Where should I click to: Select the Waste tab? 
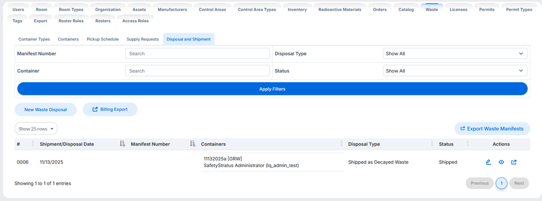432,9
